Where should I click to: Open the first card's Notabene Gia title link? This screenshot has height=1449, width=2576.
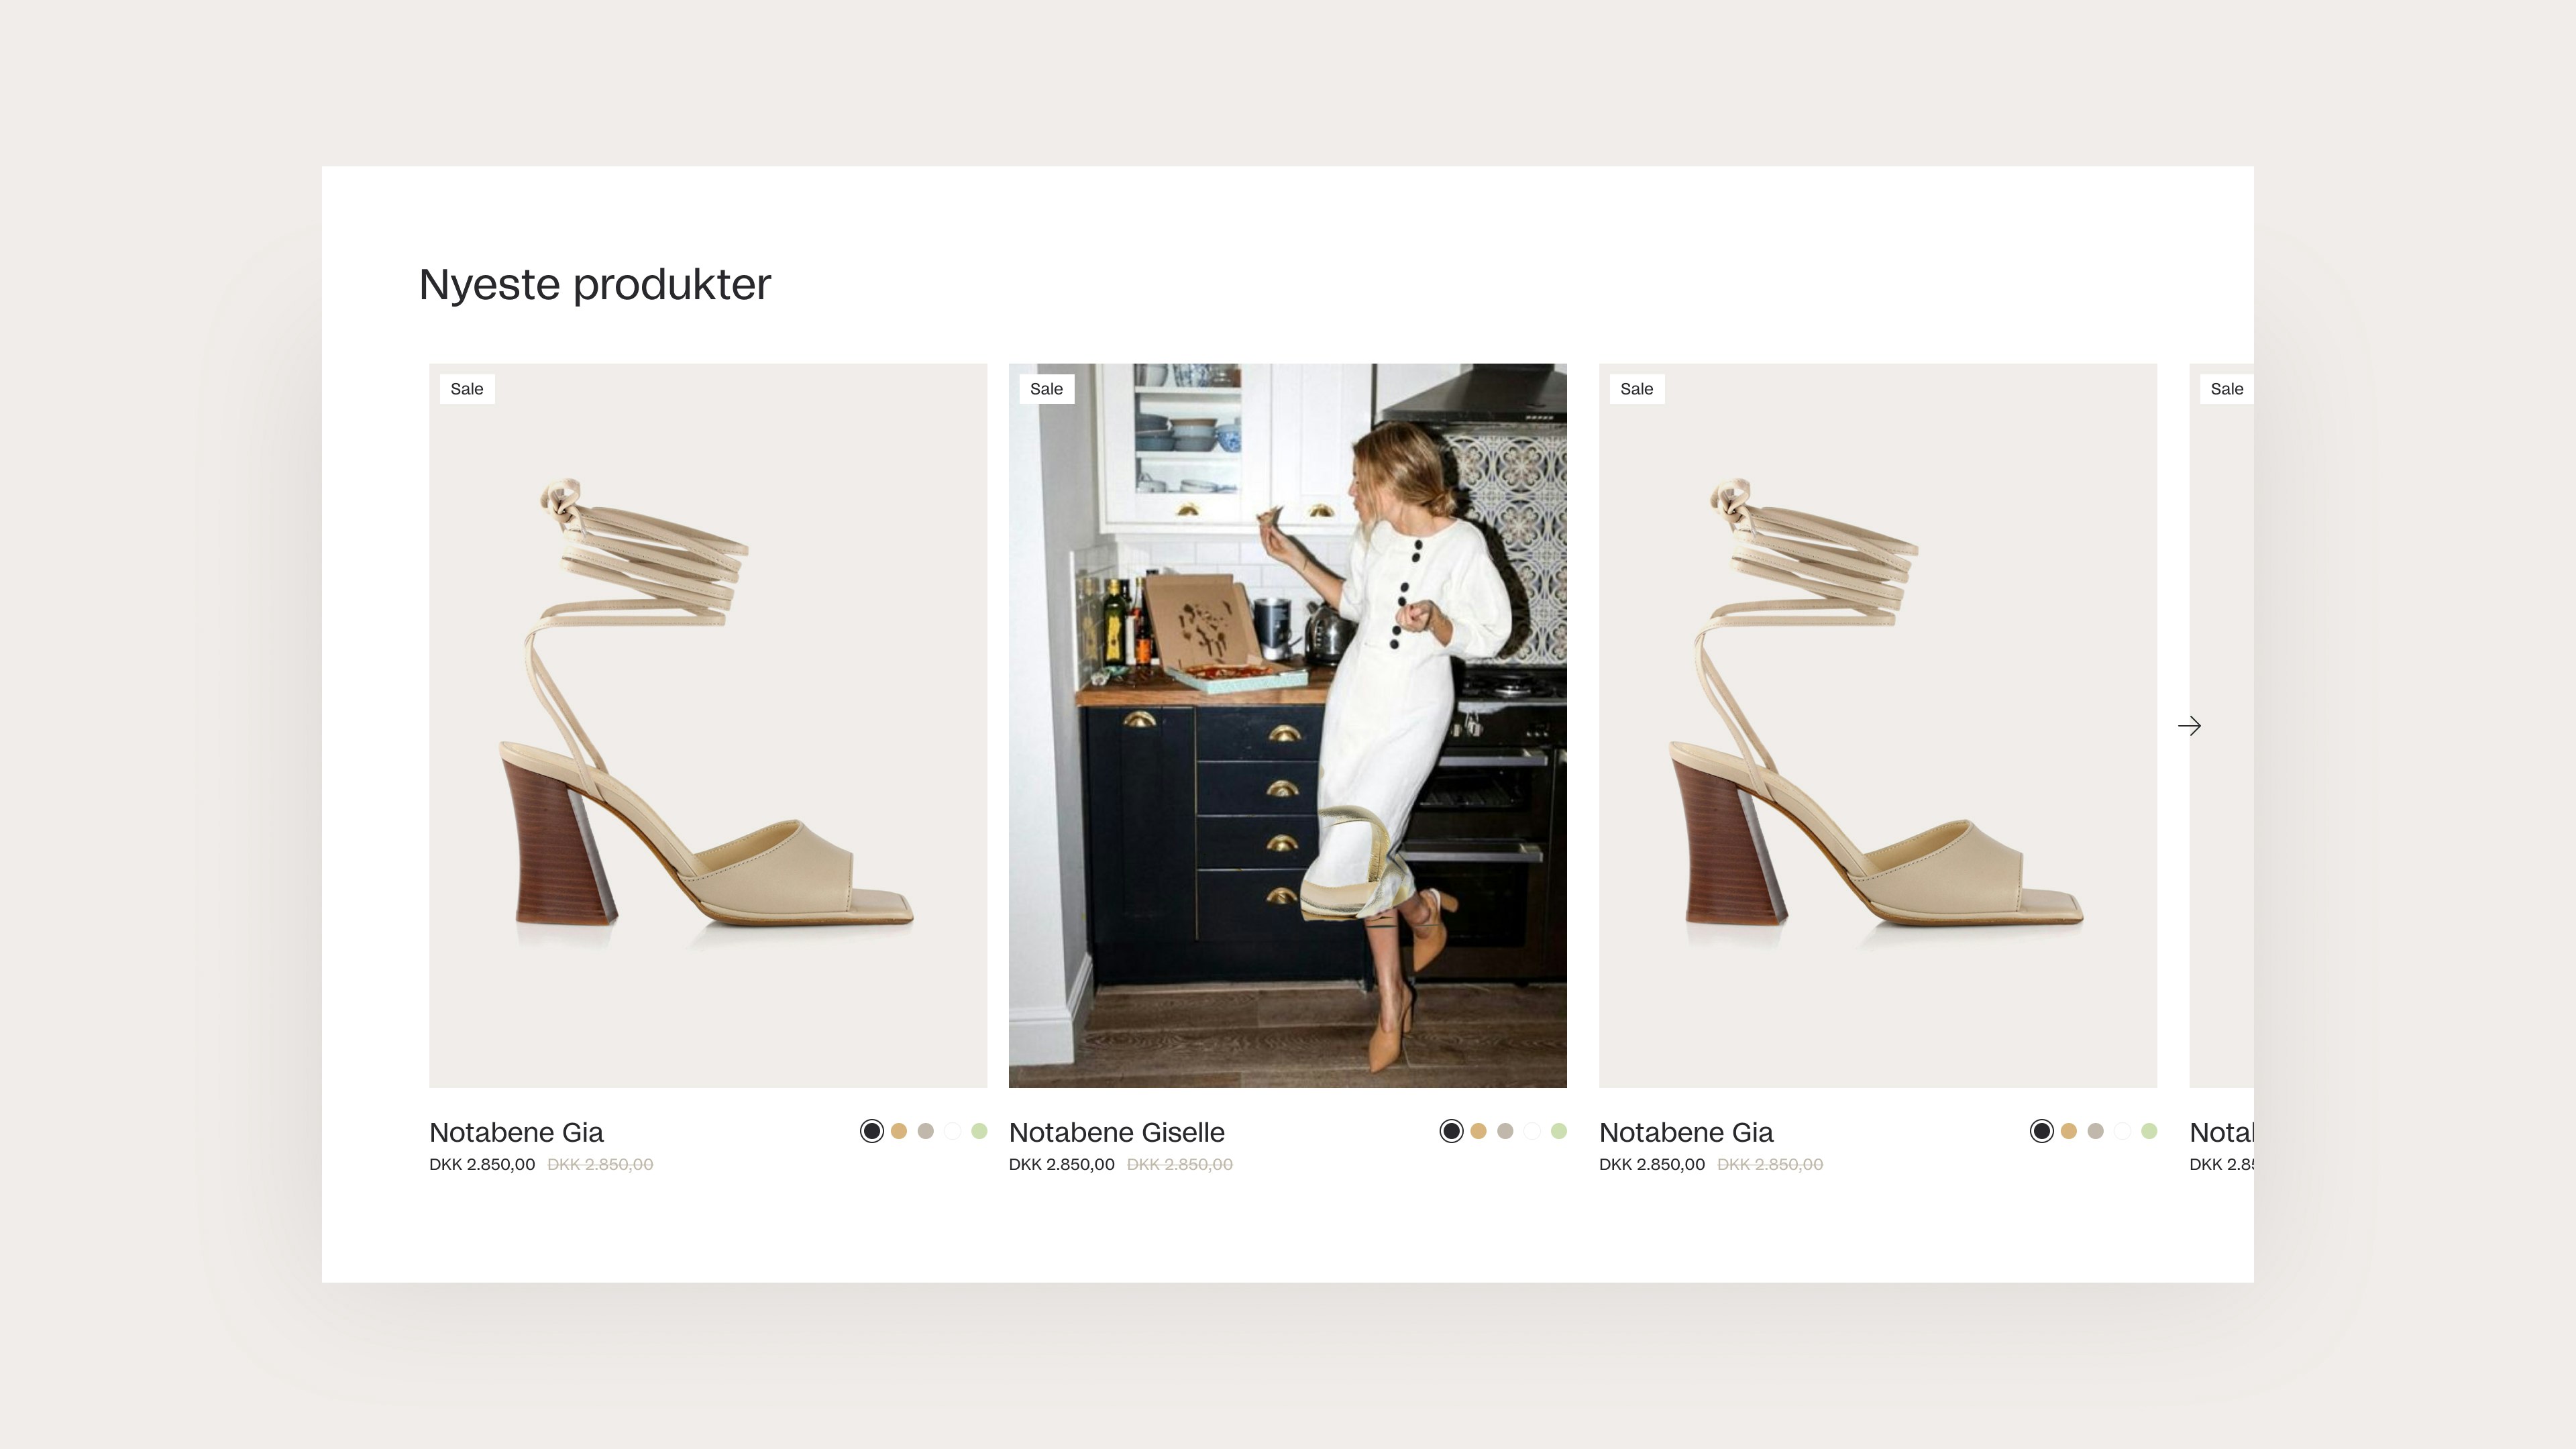(516, 1132)
